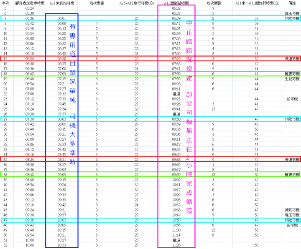Click A11西 arrival cell 08:23
301x249 pixels.
coord(176,99)
